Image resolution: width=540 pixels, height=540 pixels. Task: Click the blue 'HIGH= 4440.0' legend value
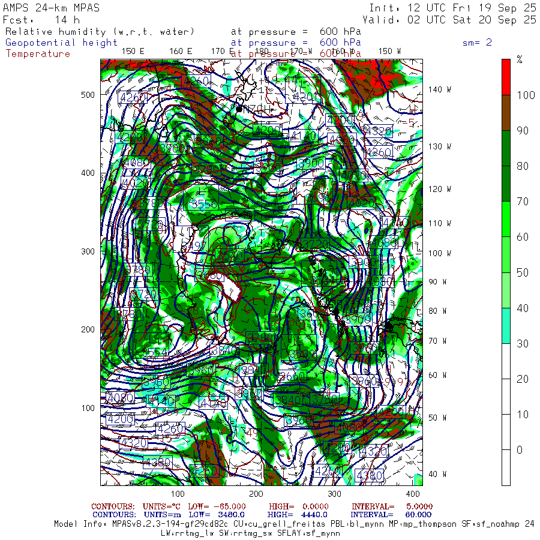coord(298,515)
